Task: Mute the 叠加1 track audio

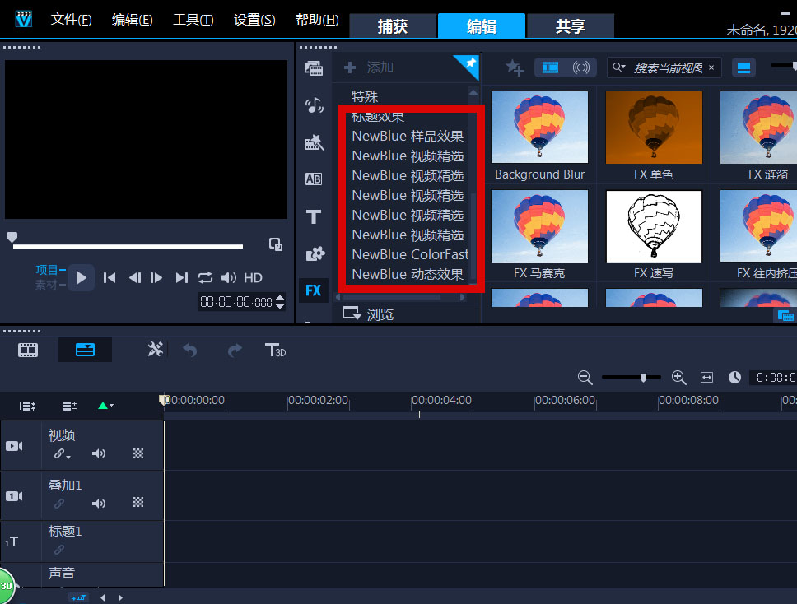Action: tap(99, 503)
